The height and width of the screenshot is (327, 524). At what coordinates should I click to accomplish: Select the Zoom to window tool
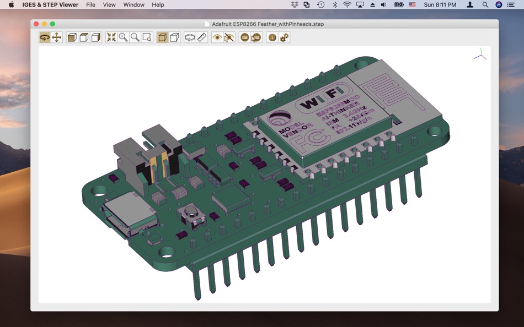tap(147, 37)
